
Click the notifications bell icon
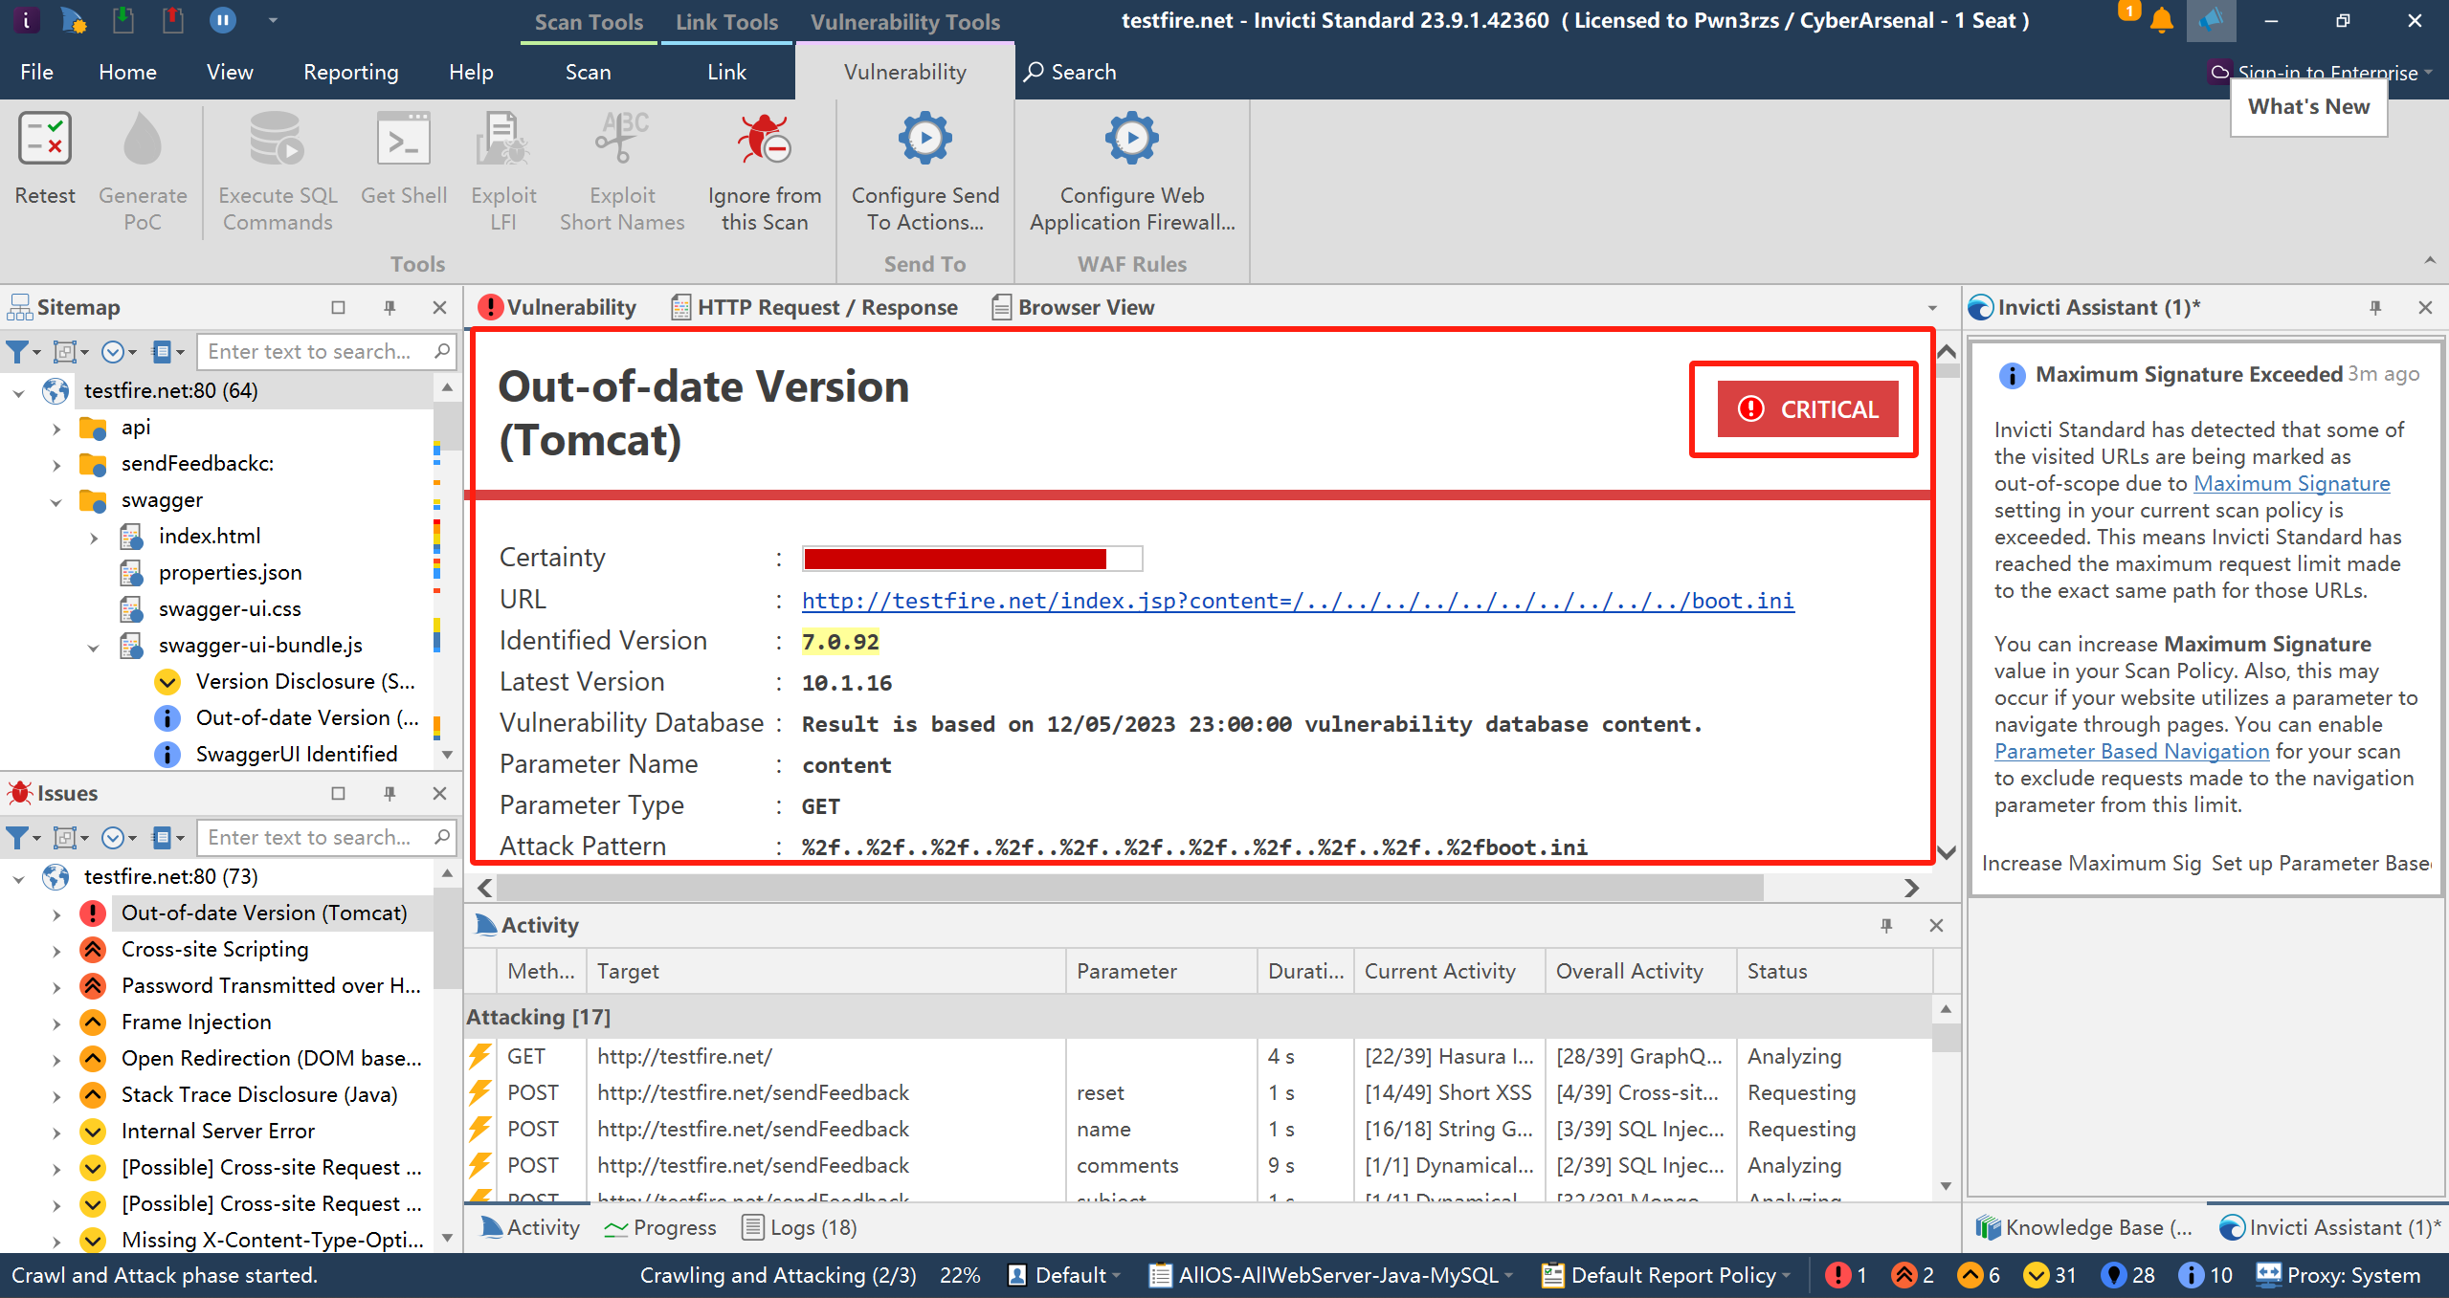point(2161,20)
